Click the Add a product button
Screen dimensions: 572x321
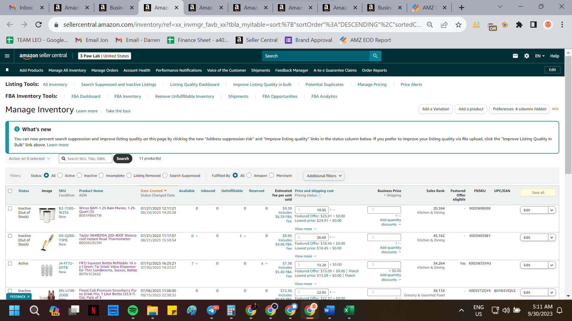pyautogui.click(x=471, y=109)
